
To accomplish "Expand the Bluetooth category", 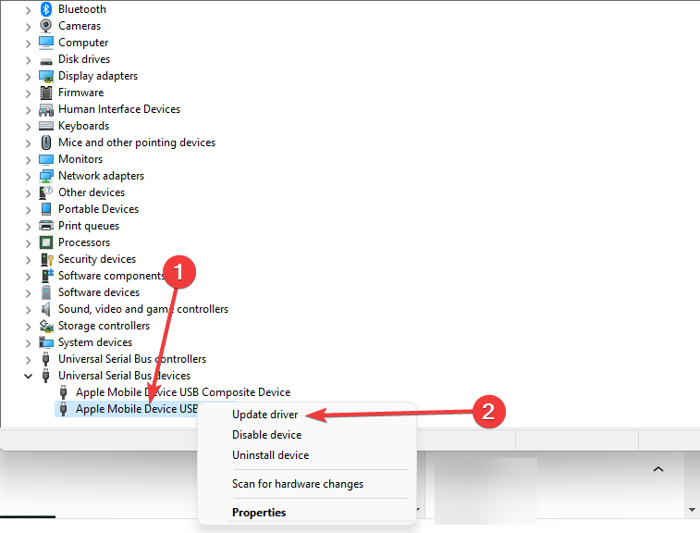I will pos(28,10).
